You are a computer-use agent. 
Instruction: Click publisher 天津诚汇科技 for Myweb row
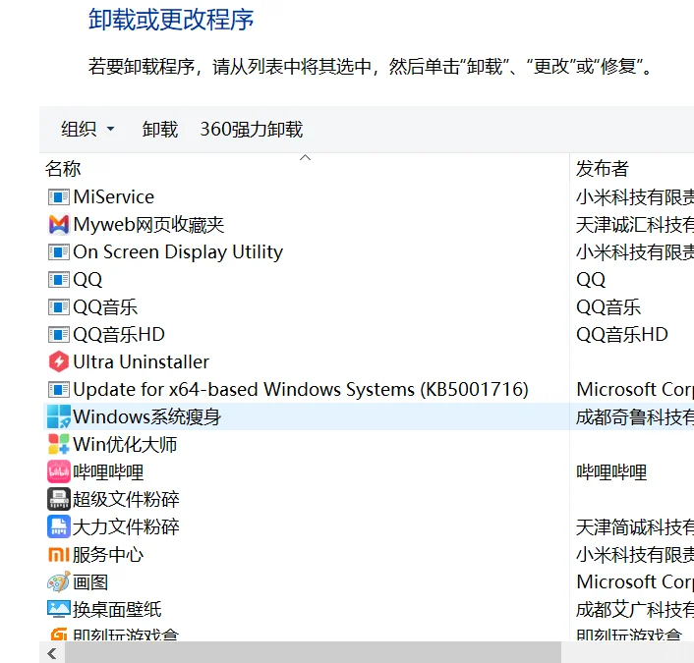click(x=635, y=224)
